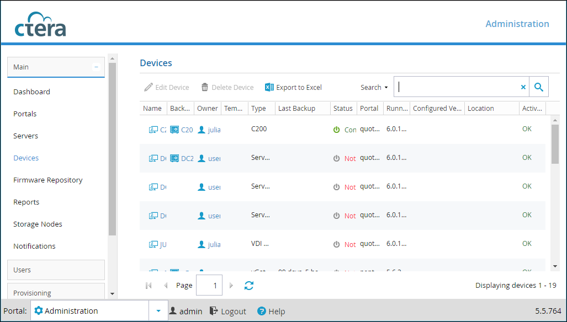Open Firmware Repository page
Image resolution: width=567 pixels, height=322 pixels.
click(x=47, y=180)
